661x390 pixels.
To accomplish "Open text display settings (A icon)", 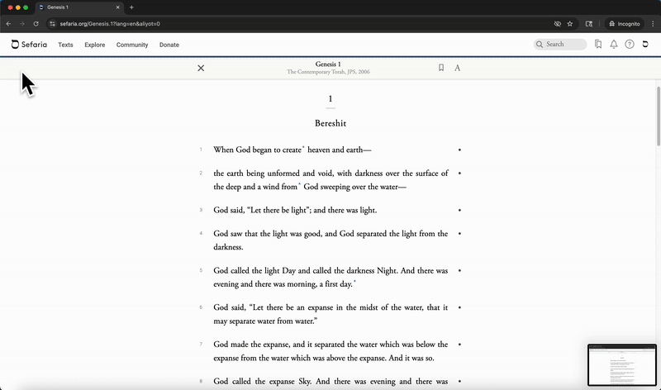I will (x=458, y=68).
